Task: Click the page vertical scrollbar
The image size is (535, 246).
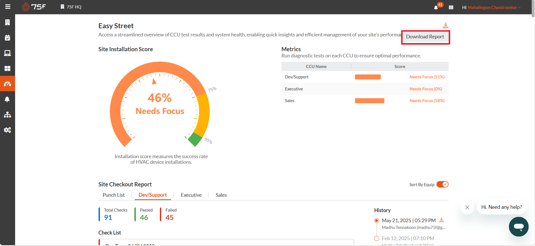Action: [x=533, y=9]
